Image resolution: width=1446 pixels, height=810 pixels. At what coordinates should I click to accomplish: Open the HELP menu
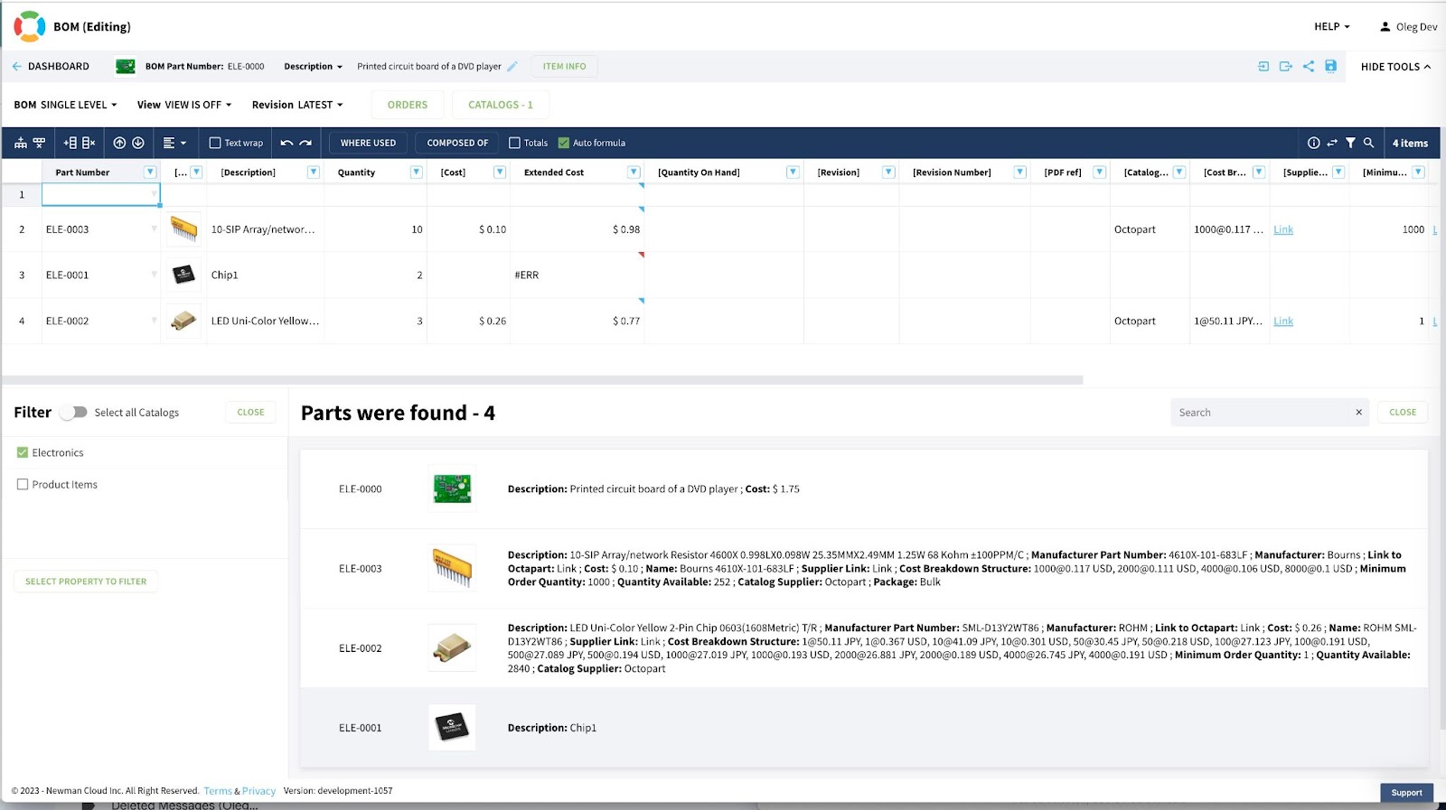[1332, 26]
